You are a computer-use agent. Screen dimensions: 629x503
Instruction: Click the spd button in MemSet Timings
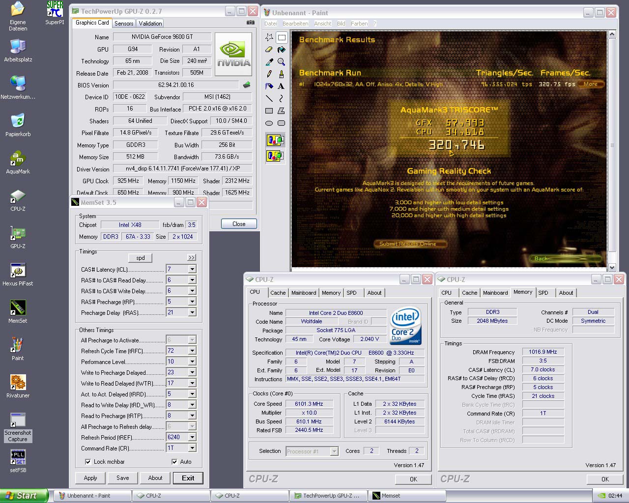point(141,257)
